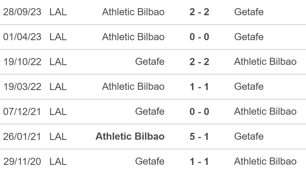This screenshot has width=306, height=173.
Task: Open the 19/10/22 score 2 - 2
Action: 199,62
